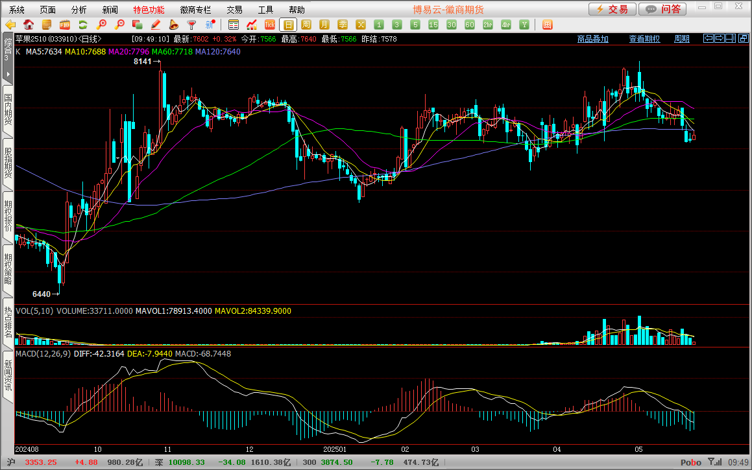This screenshot has height=470, width=752.
Task: Open the quote list table icon
Action: [x=234, y=25]
